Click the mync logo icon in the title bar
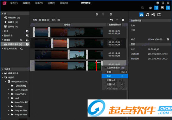This screenshot has width=172, height=120. [x=4, y=3]
